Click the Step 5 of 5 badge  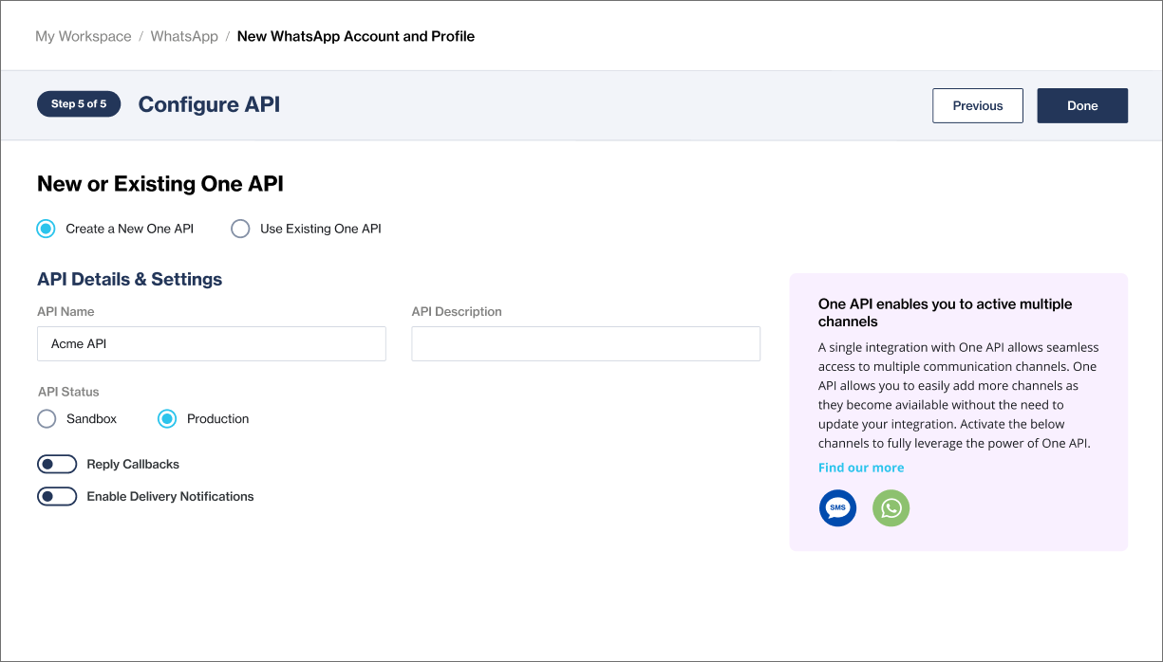tap(79, 104)
